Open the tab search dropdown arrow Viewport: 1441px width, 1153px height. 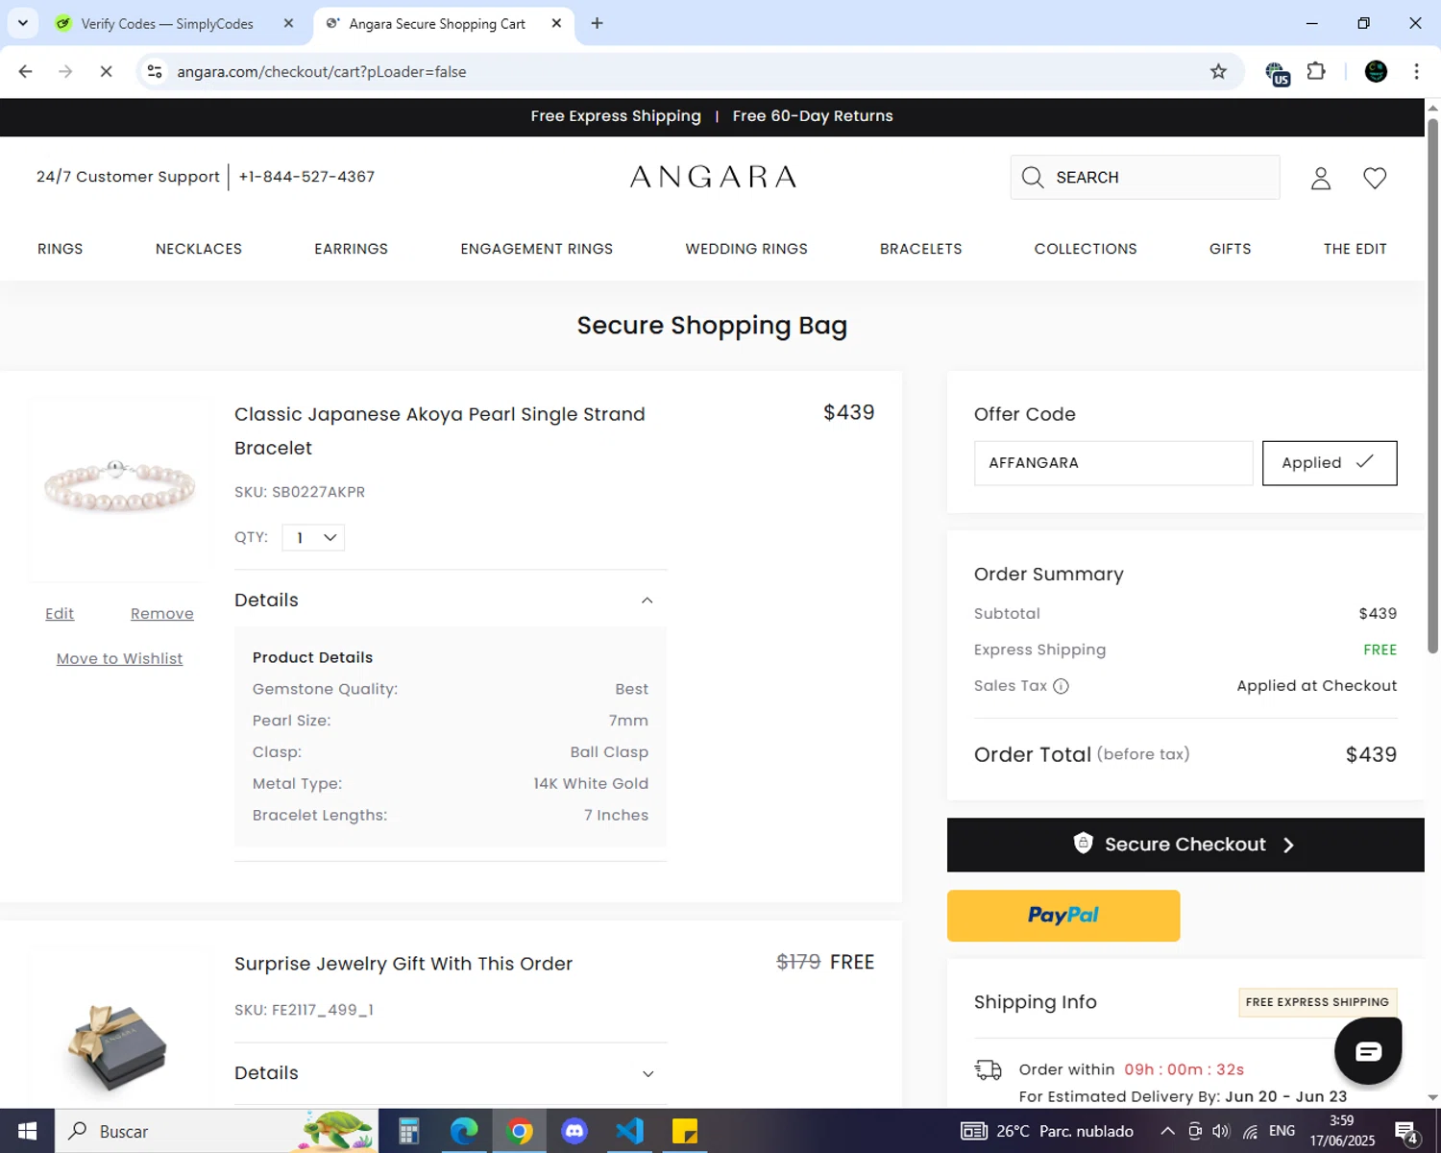22,23
